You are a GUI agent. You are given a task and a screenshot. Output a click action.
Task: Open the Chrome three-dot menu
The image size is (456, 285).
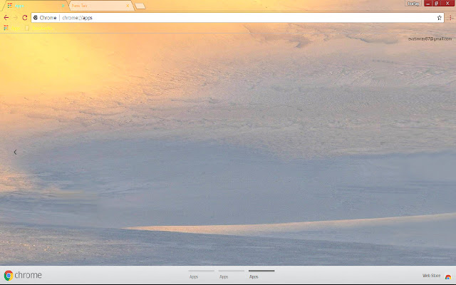pos(450,18)
